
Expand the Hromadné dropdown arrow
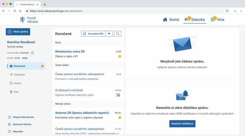coord(109,34)
